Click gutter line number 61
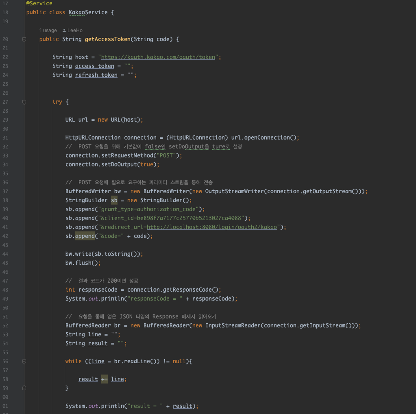The image size is (416, 414). 5,406
